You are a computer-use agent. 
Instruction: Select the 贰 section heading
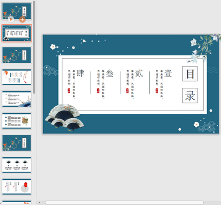139,73
